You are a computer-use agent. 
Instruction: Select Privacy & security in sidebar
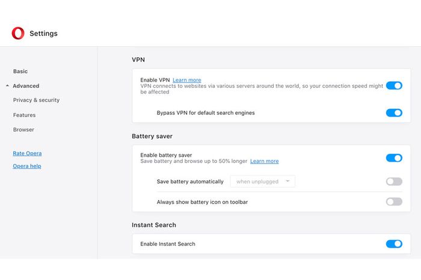point(36,100)
